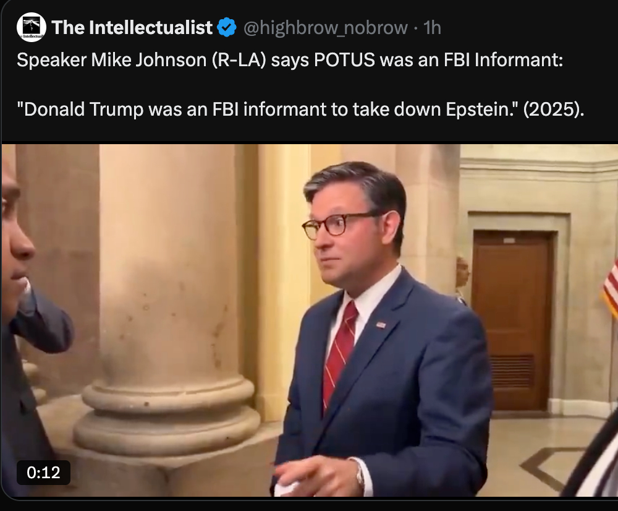
Task: Click the "(2025)." text in the tweet
Action: pyautogui.click(x=554, y=109)
